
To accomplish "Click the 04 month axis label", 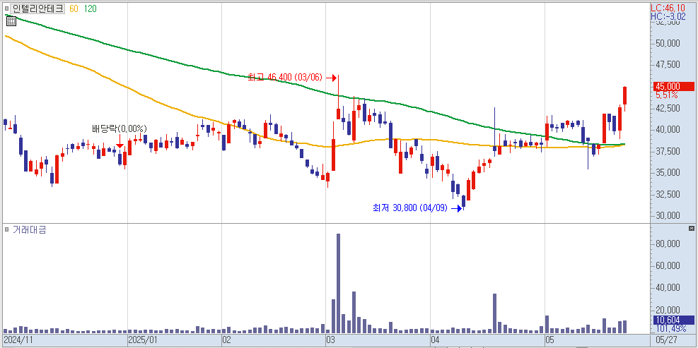I will pos(436,340).
